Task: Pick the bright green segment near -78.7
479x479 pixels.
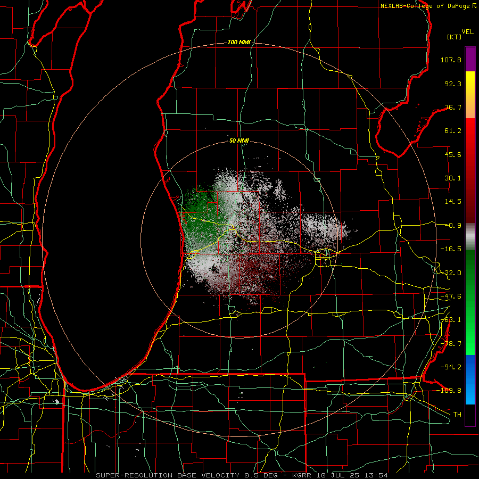Action: 470,342
